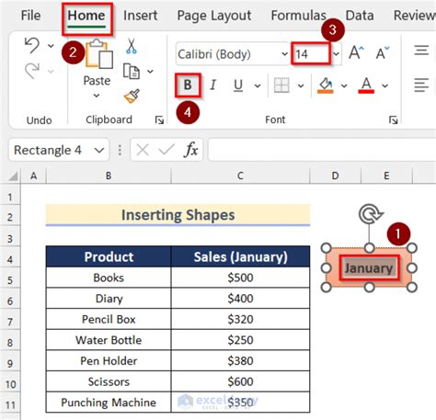Click the Cut scissors icon

[132, 46]
